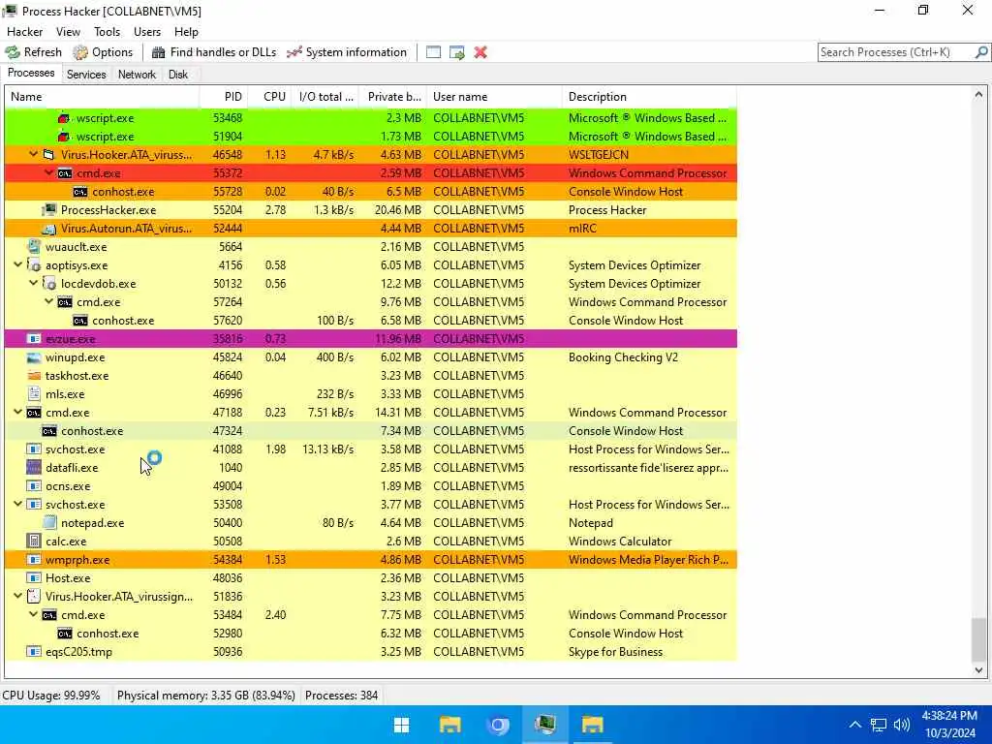
Task: Click the notepad.exe process icon
Action: pos(48,522)
